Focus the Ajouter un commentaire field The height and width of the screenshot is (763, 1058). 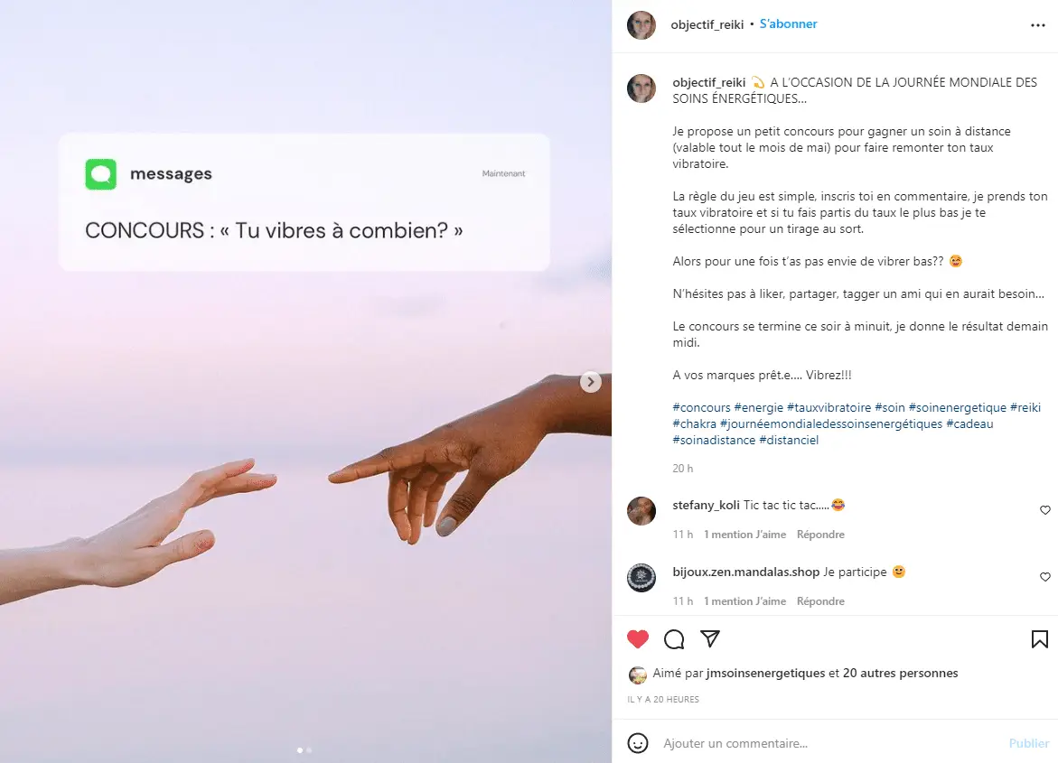[830, 743]
